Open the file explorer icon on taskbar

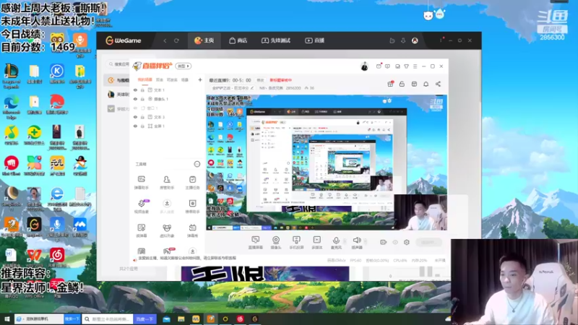[x=181, y=319]
